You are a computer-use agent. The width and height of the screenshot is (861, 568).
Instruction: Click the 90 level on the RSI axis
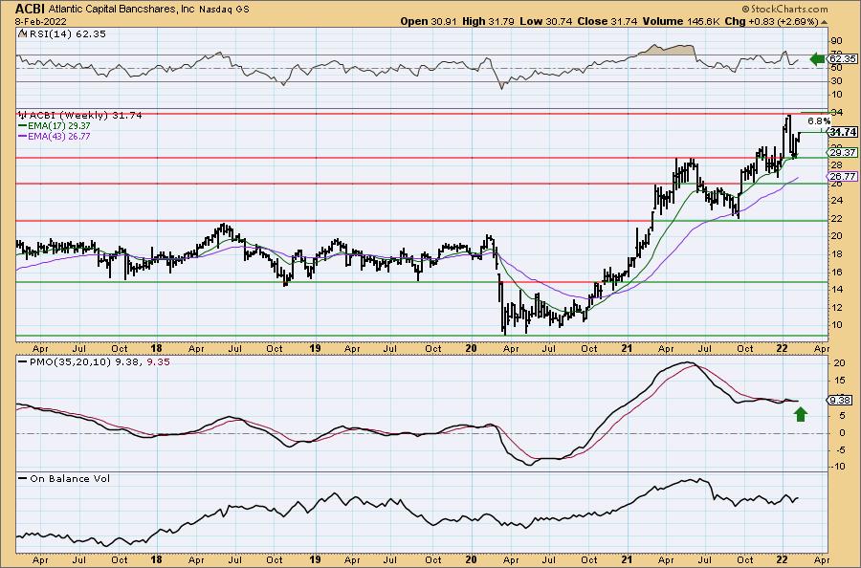coord(836,41)
